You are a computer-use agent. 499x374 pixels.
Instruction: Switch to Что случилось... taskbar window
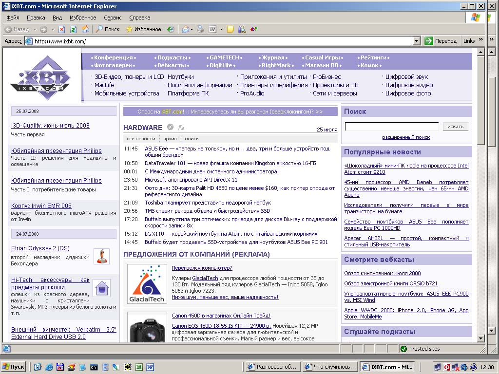tap(331, 367)
